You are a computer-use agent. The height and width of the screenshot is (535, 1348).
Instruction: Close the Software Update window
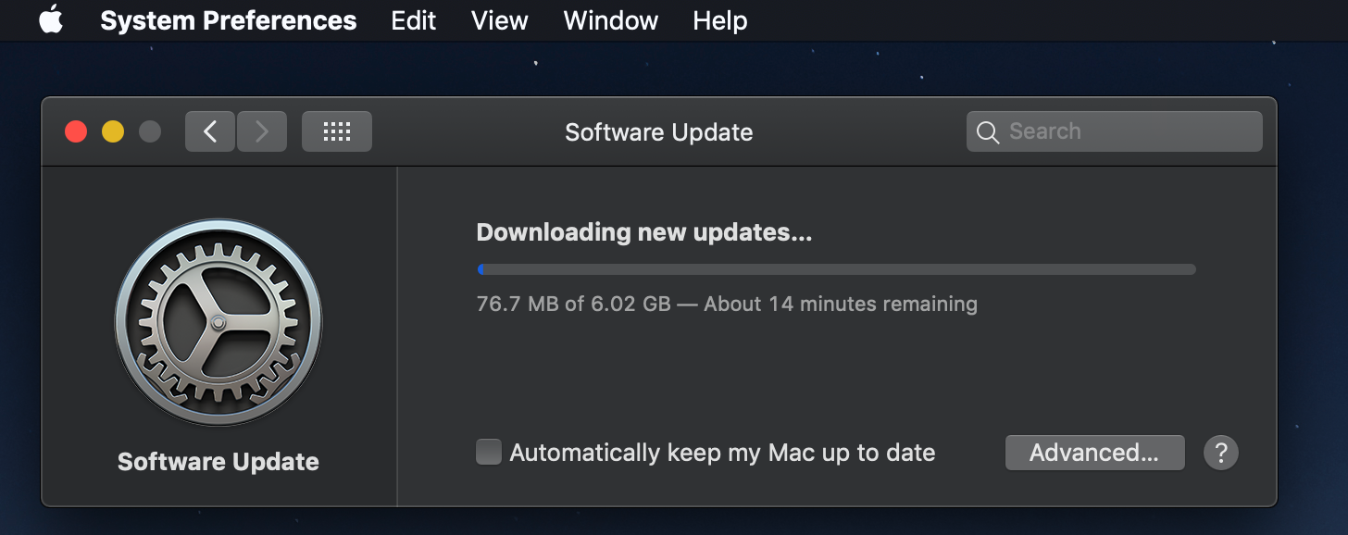tap(76, 131)
